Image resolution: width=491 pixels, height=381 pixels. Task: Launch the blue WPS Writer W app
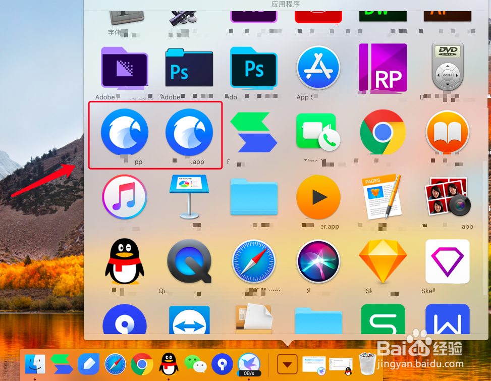click(x=448, y=319)
